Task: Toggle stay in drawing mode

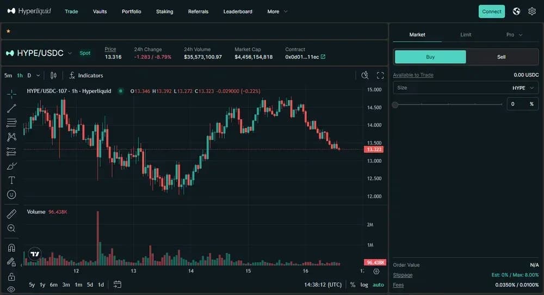Action: [x=11, y=262]
